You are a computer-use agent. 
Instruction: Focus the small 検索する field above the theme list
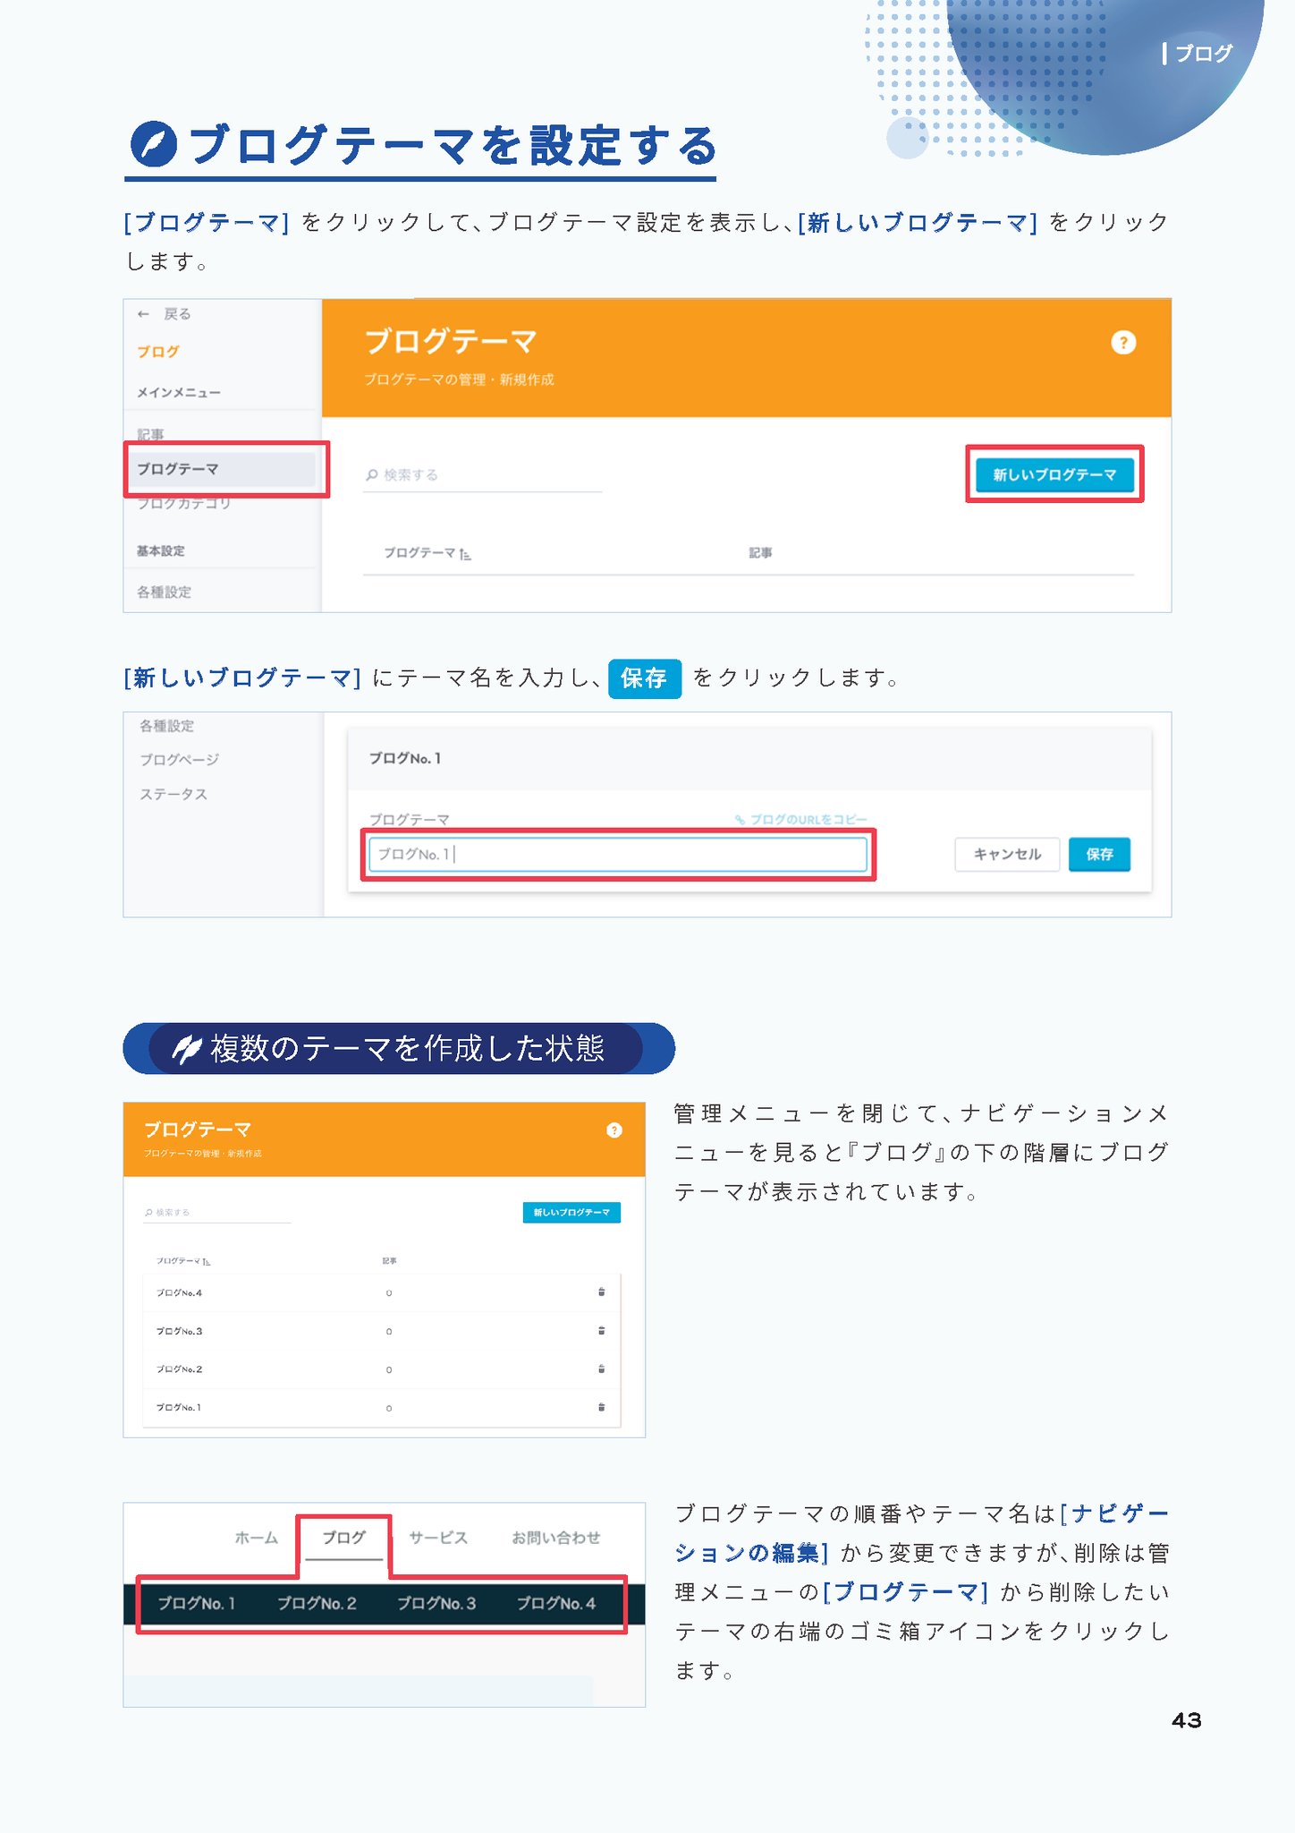pyautogui.click(x=217, y=1213)
